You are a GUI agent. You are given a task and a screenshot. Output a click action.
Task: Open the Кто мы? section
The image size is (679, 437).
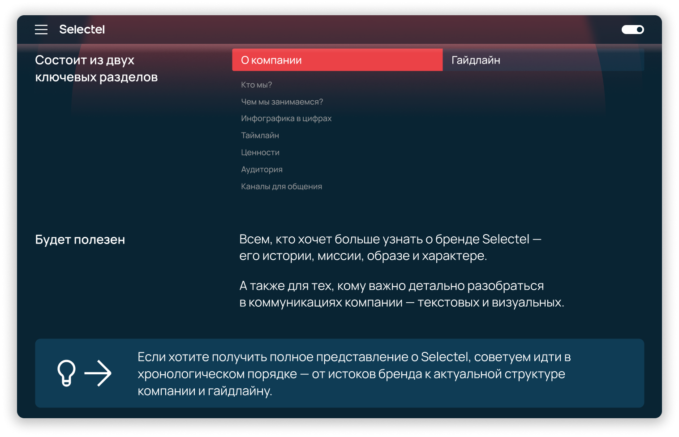[x=256, y=84]
